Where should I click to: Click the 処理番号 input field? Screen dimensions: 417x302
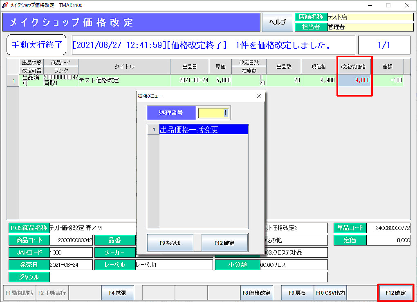[213, 113]
